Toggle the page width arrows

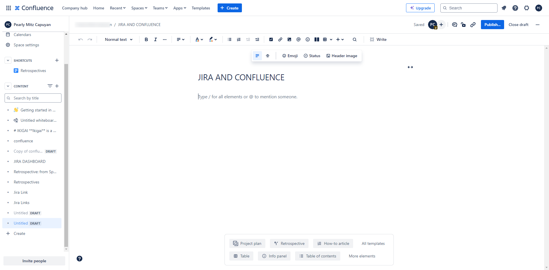(410, 67)
